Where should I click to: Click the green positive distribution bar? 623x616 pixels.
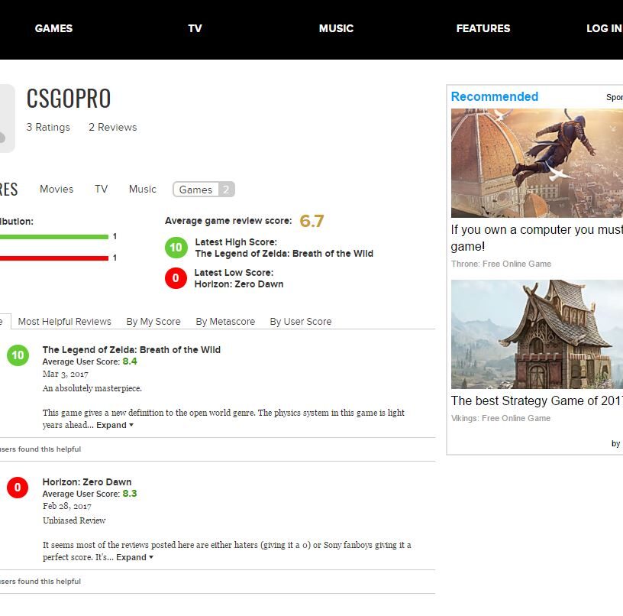click(54, 237)
